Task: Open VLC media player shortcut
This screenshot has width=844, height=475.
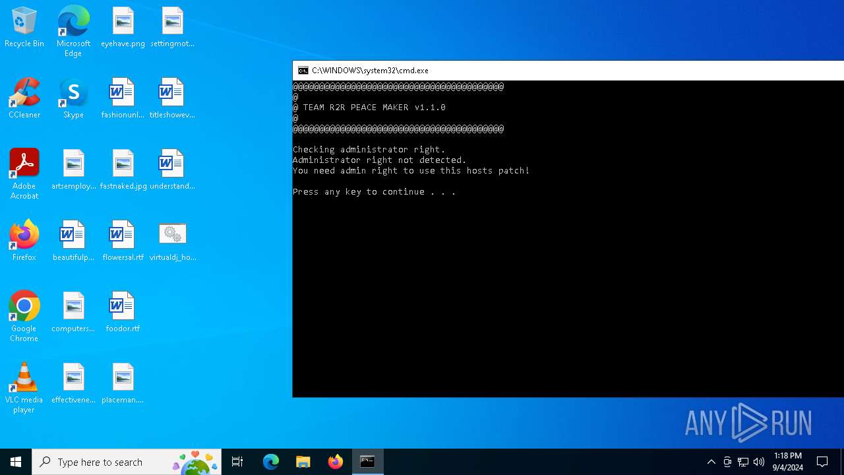Action: (24, 387)
